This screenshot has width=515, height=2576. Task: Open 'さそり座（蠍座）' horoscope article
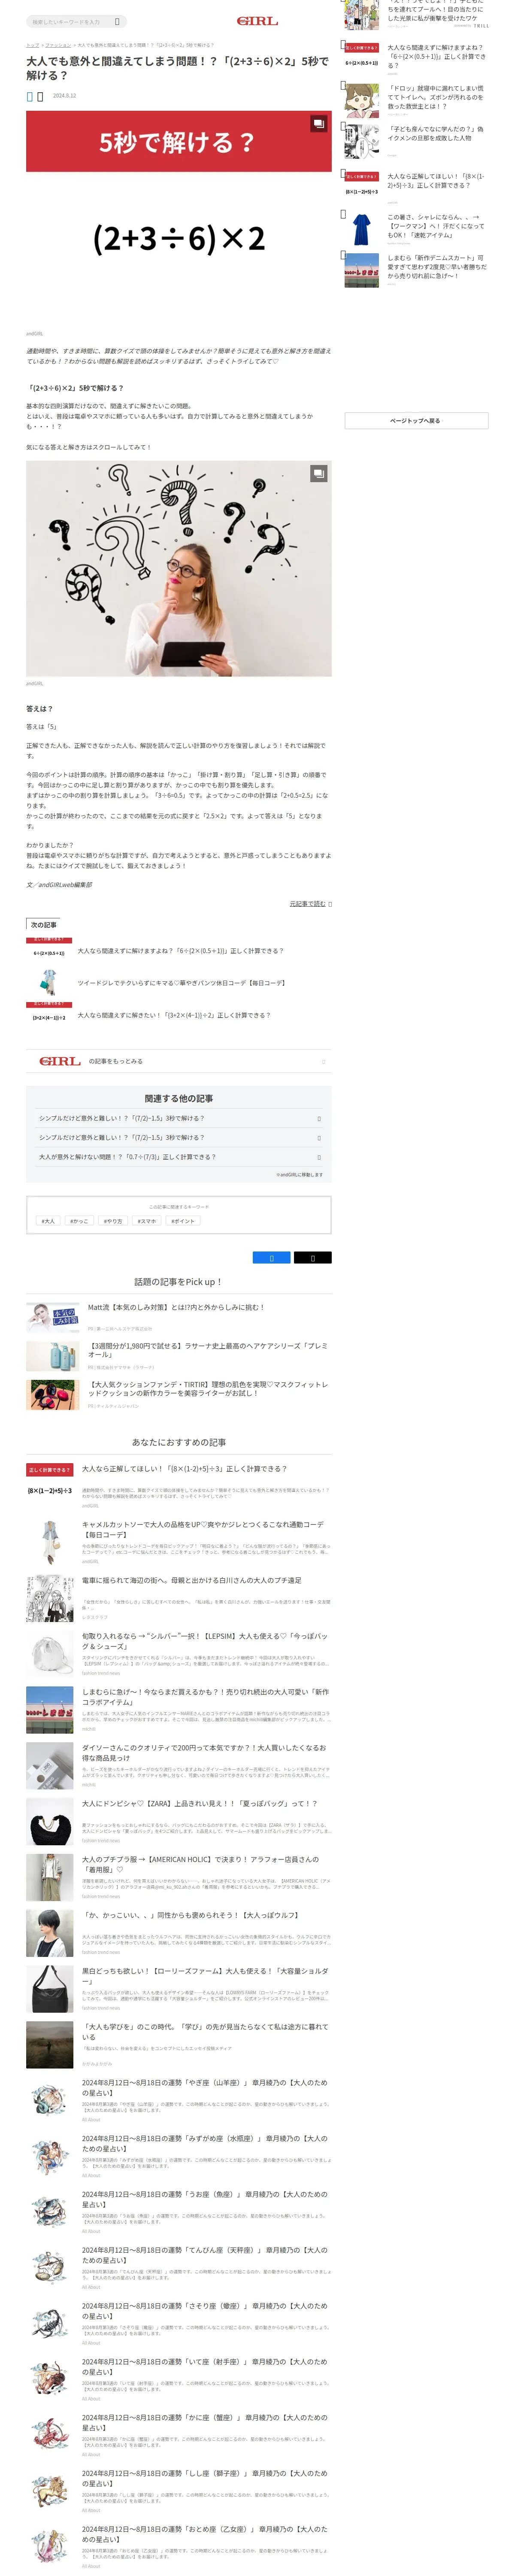205,2312
